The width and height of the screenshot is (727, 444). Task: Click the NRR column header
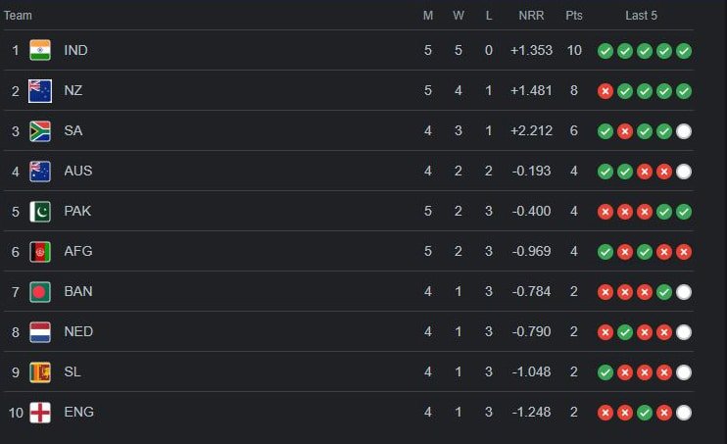coord(531,16)
